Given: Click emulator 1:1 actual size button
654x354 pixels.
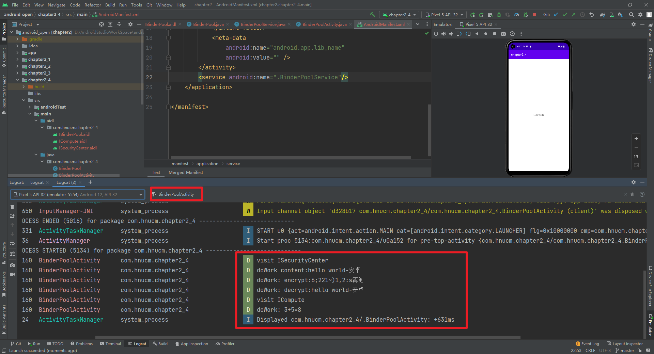Looking at the screenshot, I should [636, 156].
